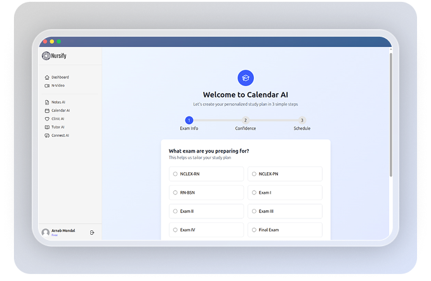431x281 pixels.
Task: Open the Arnab Mondal user profile
Action: pos(62,232)
